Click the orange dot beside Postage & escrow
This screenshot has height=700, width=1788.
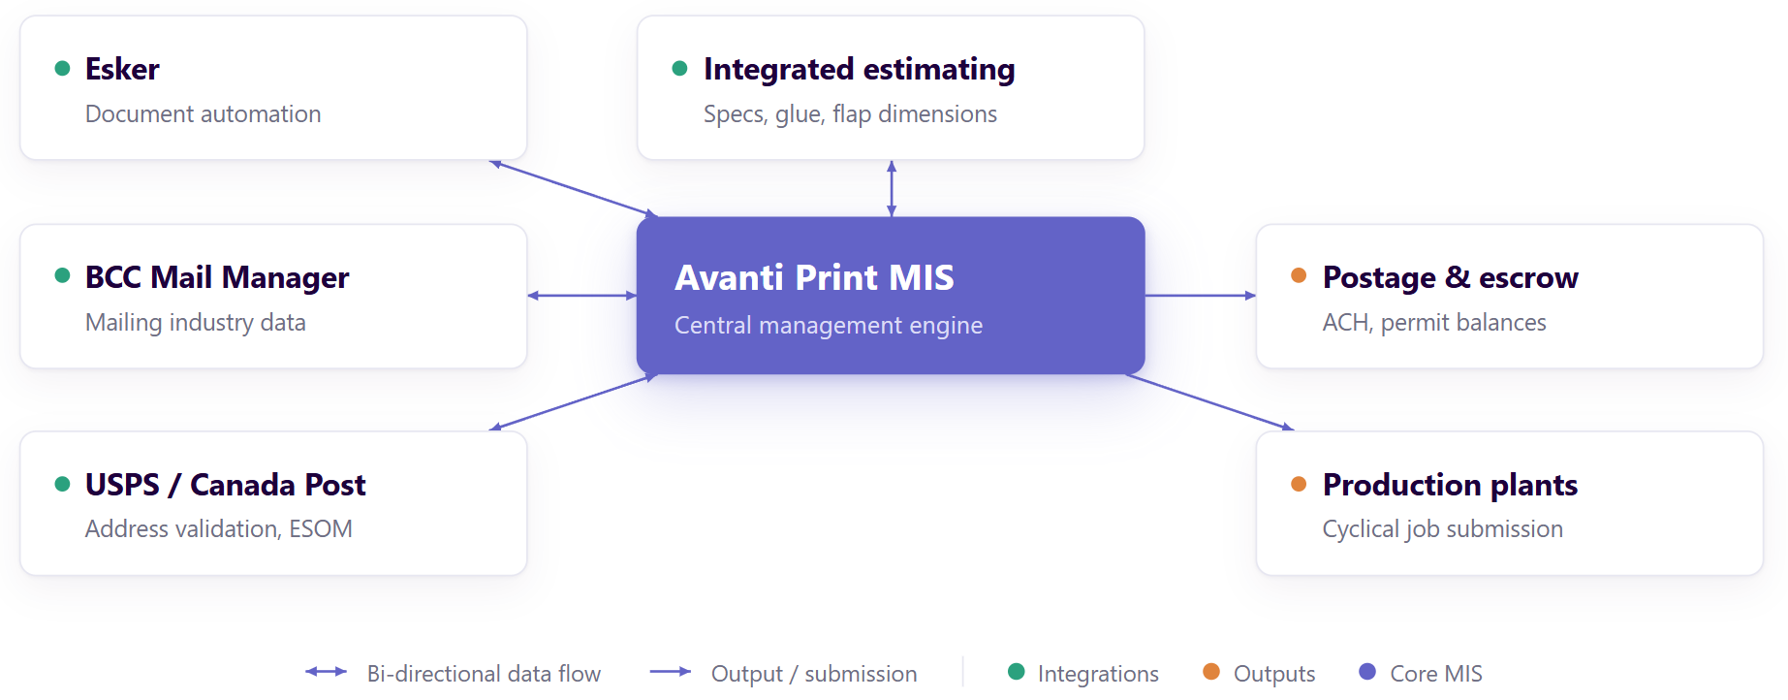[1299, 275]
